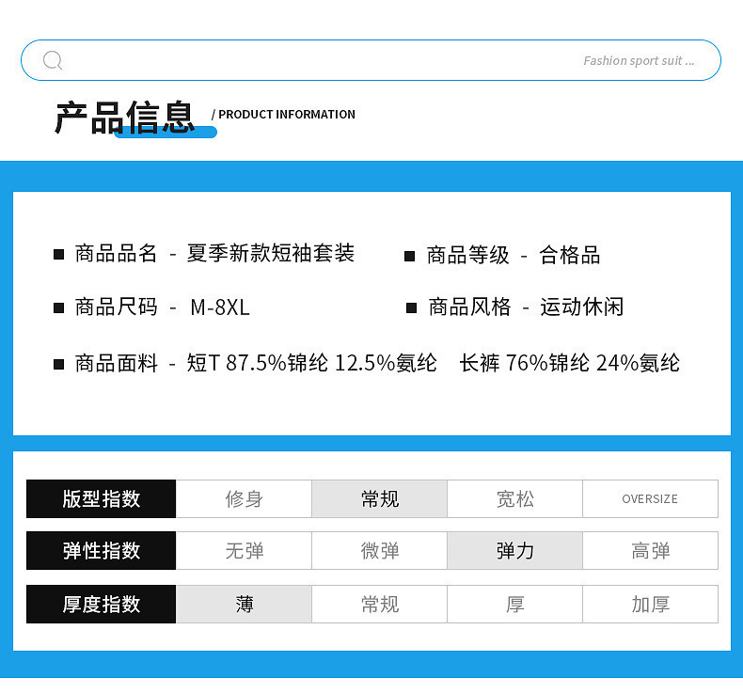This screenshot has width=743, height=693.
Task: Pick 高弹 elasticity option
Action: (650, 550)
